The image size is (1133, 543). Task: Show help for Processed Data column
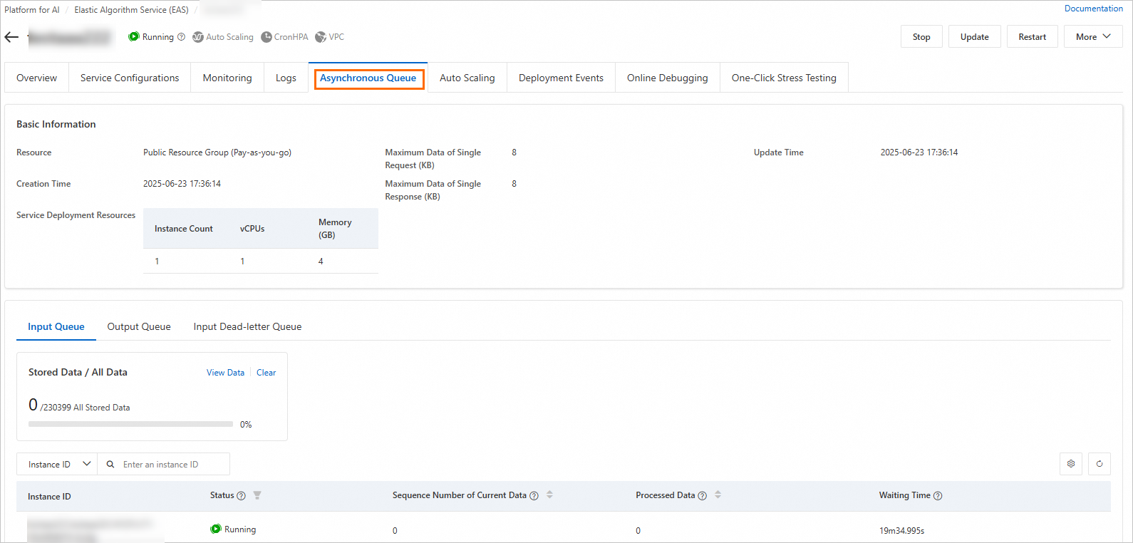pyautogui.click(x=702, y=496)
